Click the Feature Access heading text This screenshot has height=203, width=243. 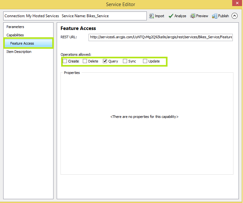point(78,28)
